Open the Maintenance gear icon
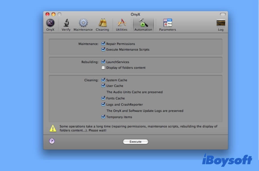Image resolution: width=259 pixels, height=171 pixels. [83, 23]
